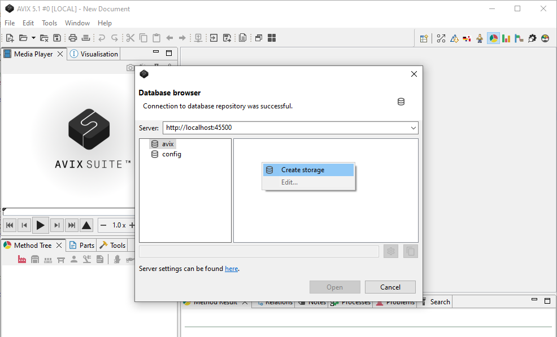Click the bar chart icon in the top-right toolbar
This screenshot has width=557, height=337.
tap(506, 38)
